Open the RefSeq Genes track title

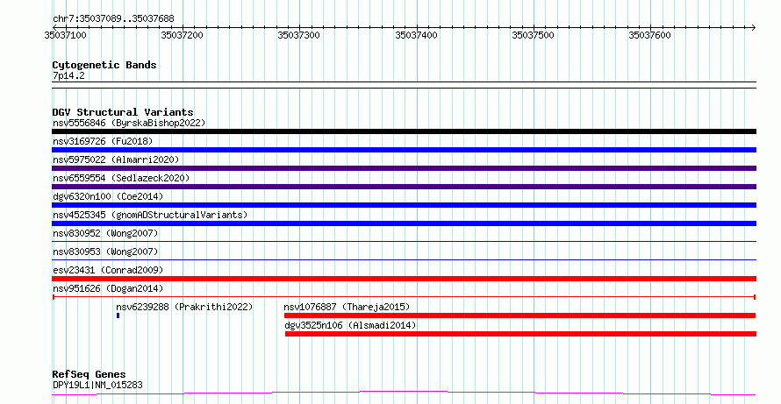click(89, 375)
